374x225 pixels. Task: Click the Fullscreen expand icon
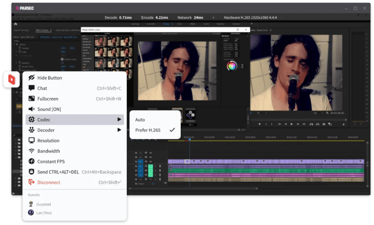(x=31, y=99)
